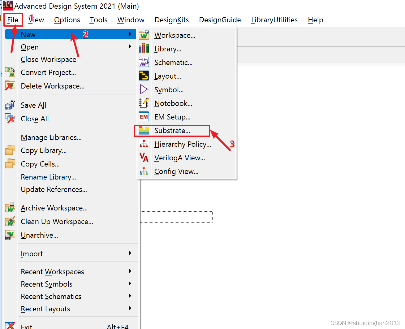Click the Notebook icon in submenu
Screen dimensions: 405x329
point(144,103)
